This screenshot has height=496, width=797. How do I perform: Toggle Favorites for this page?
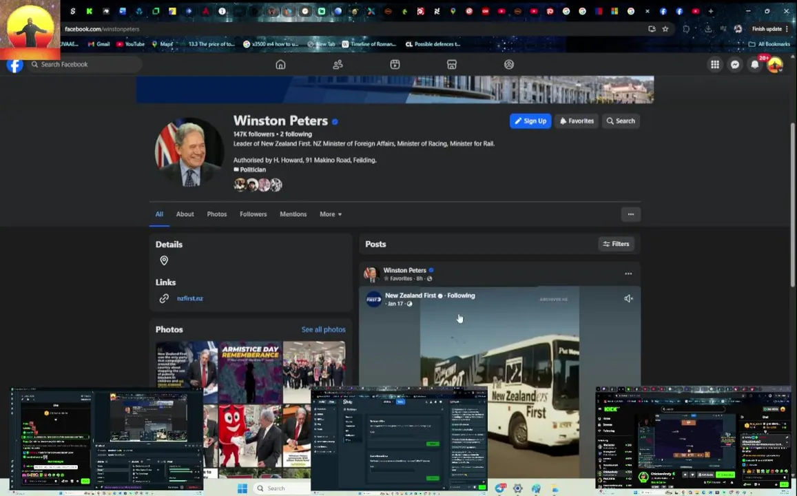click(577, 121)
